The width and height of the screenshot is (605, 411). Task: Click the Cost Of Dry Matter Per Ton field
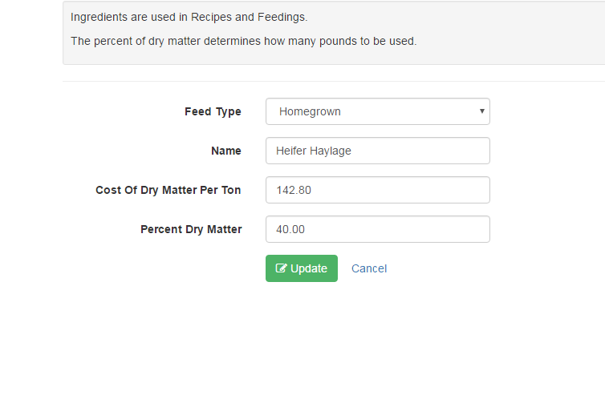click(x=378, y=190)
